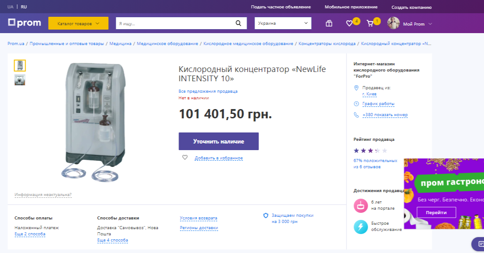
Task: Open favorites heart icon with badge 4
Action: pyautogui.click(x=349, y=23)
